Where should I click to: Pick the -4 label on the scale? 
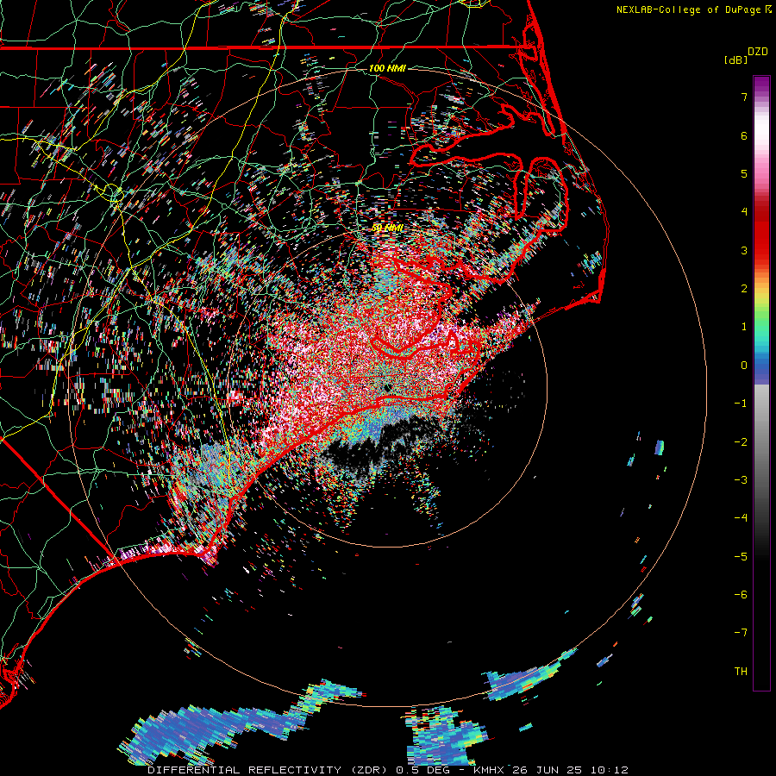pyautogui.click(x=741, y=518)
